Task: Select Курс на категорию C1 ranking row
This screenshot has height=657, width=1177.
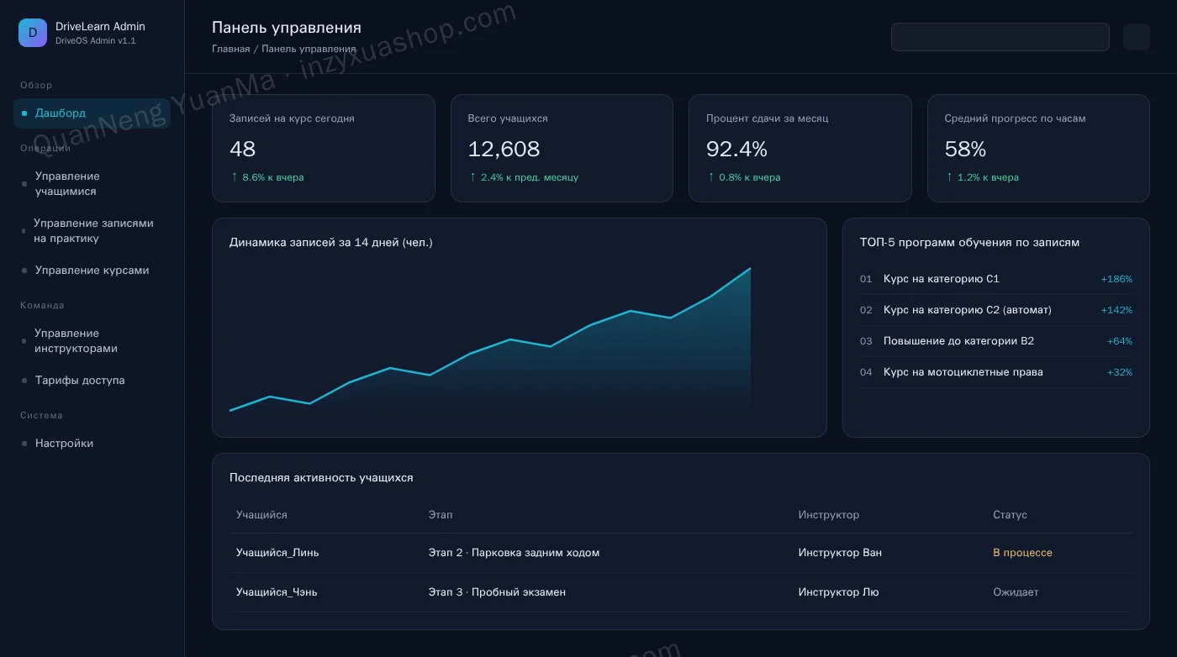Action: click(x=996, y=279)
